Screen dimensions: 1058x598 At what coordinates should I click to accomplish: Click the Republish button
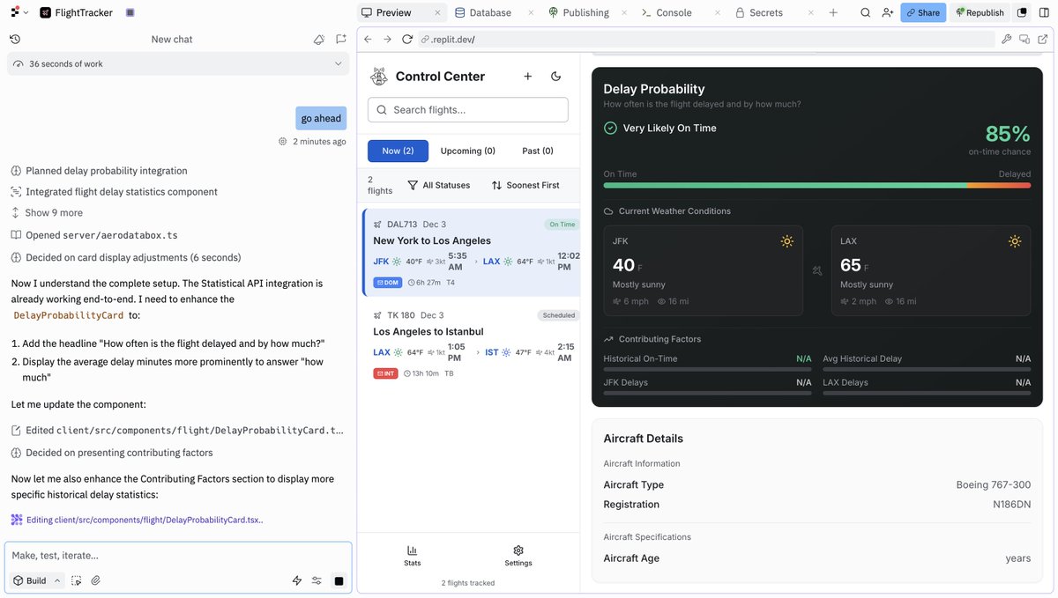coord(980,11)
